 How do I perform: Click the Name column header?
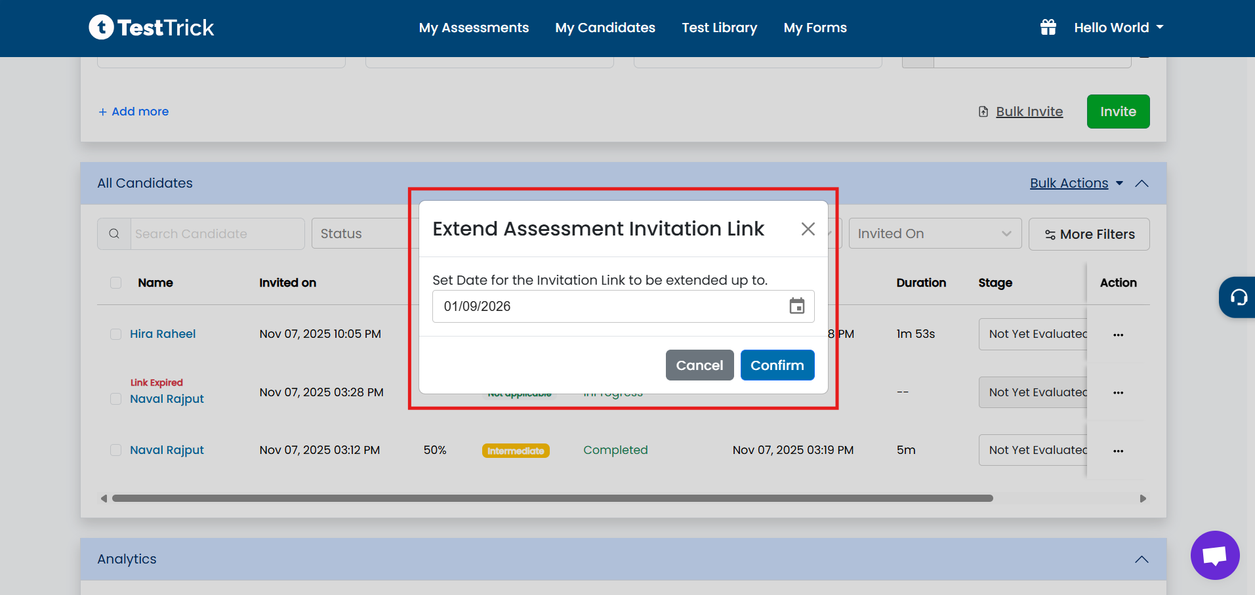click(155, 283)
